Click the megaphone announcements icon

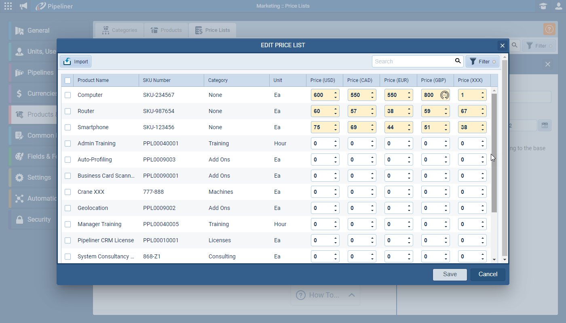click(x=24, y=6)
